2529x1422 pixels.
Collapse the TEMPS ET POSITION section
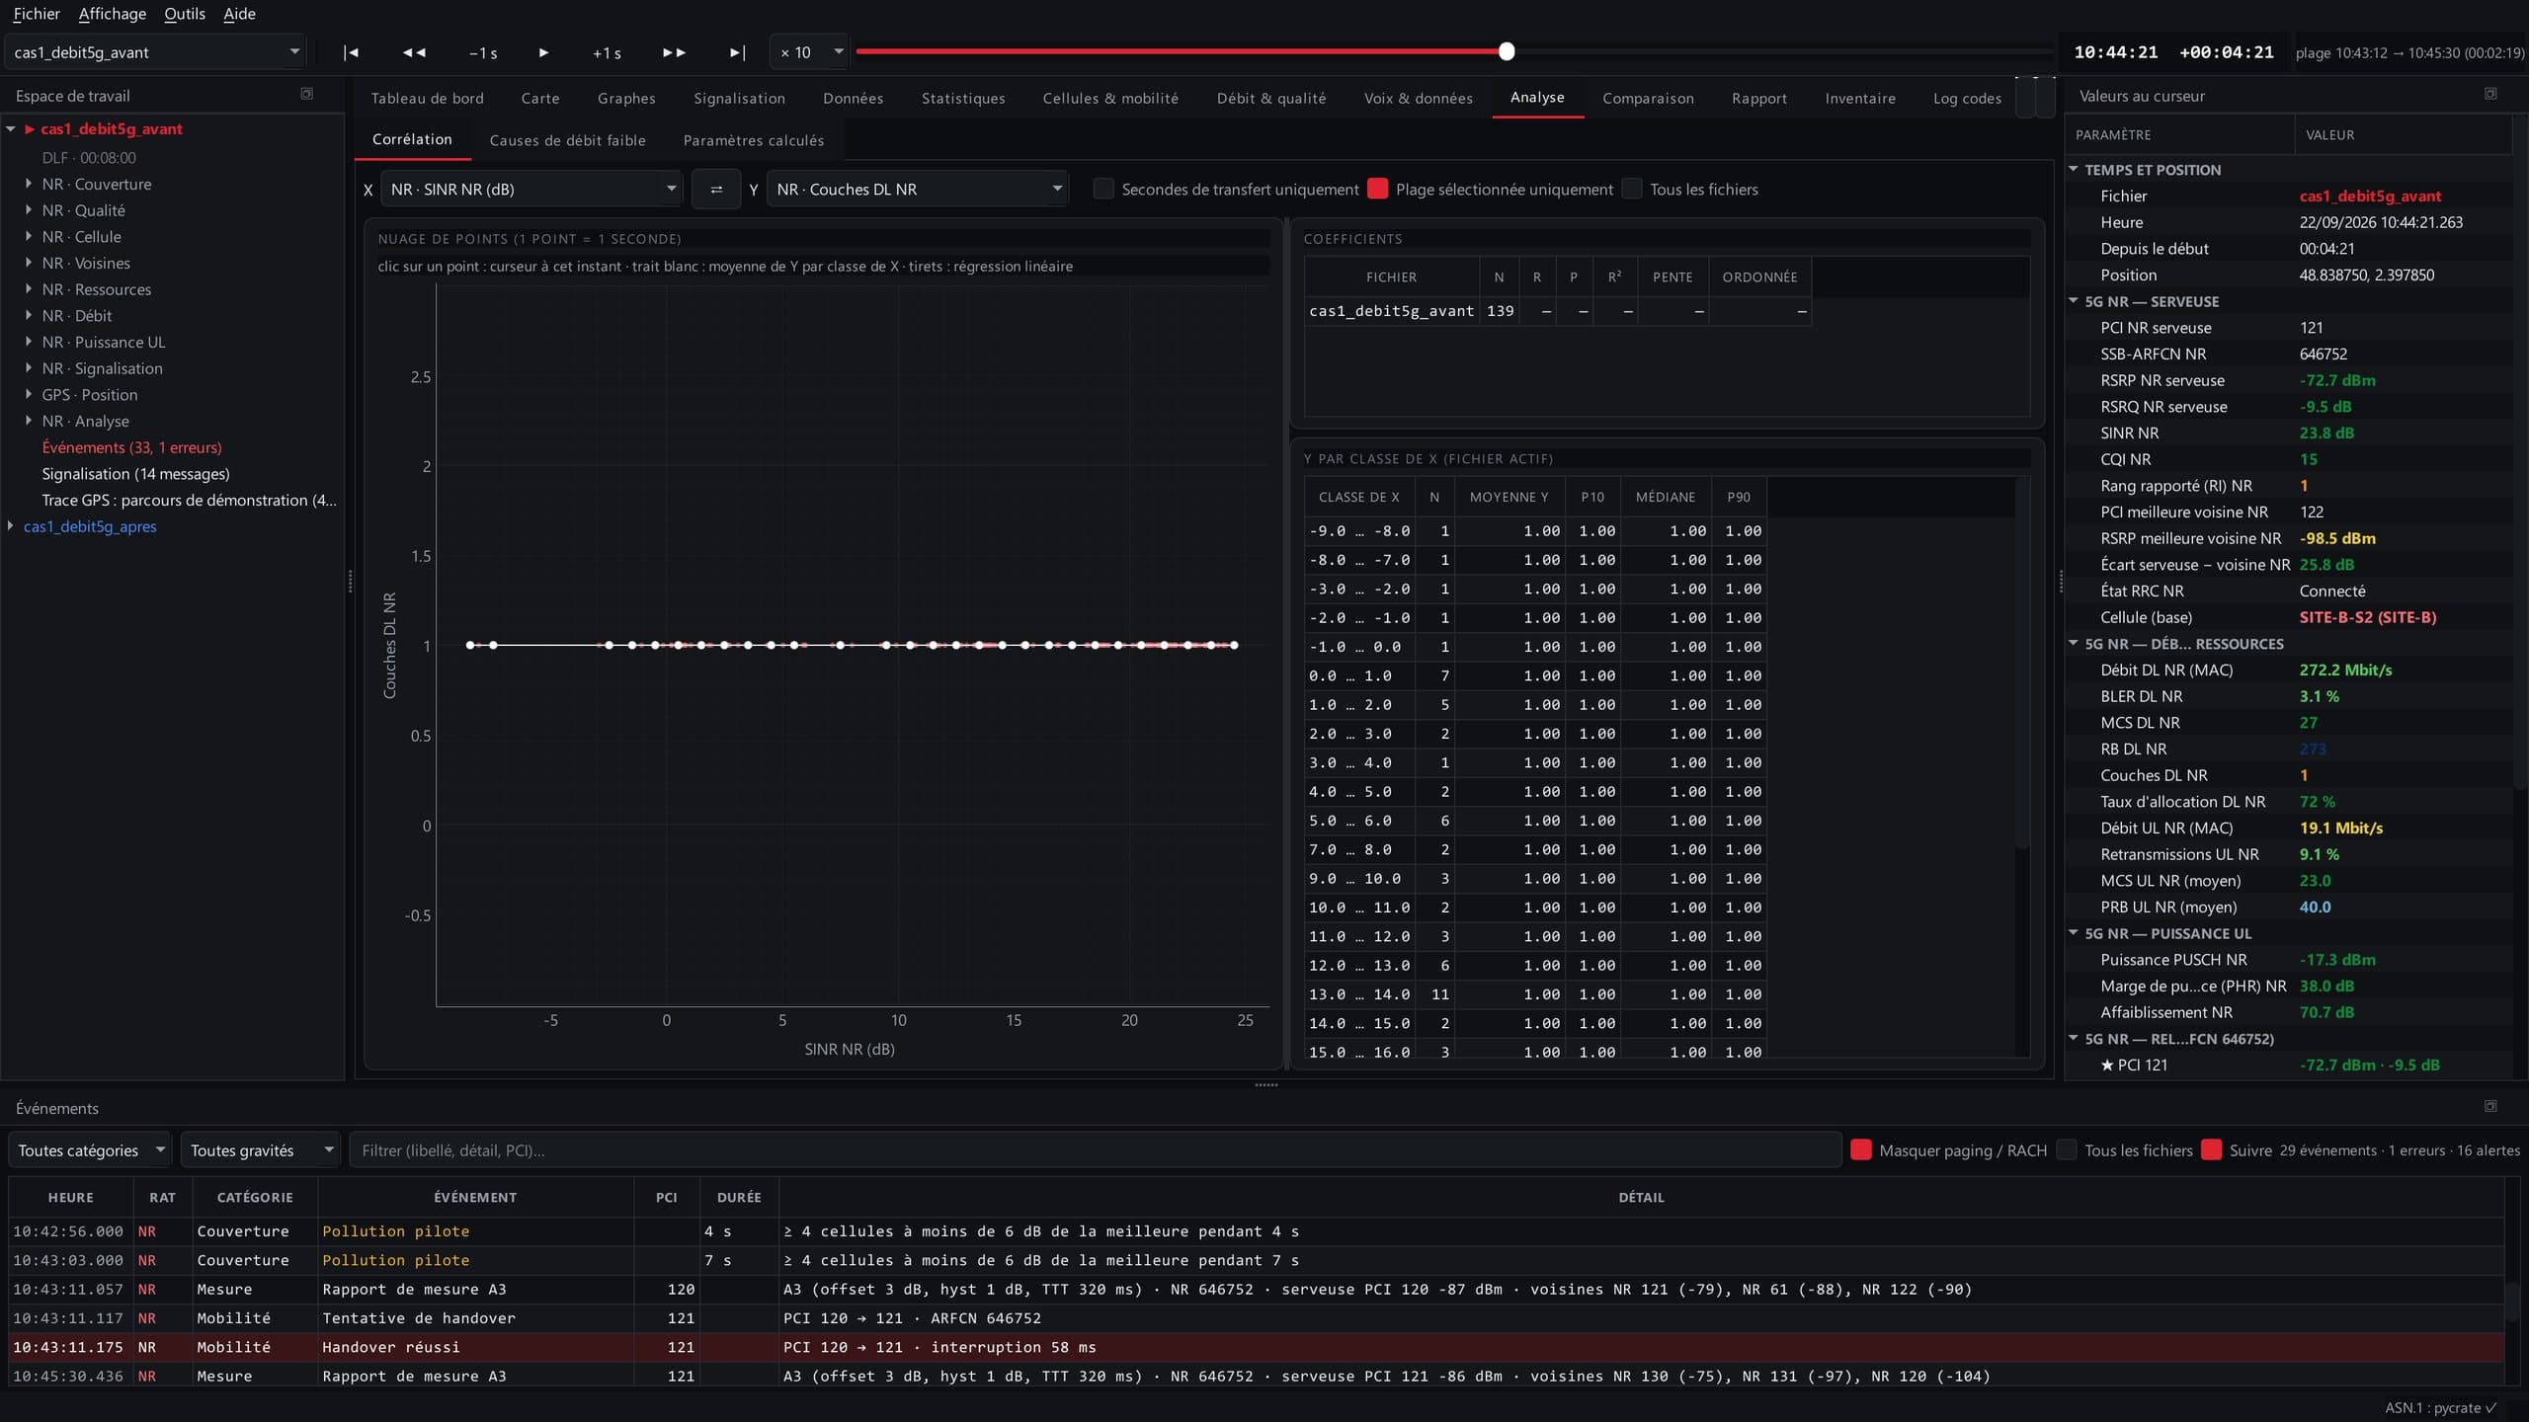tap(2074, 170)
